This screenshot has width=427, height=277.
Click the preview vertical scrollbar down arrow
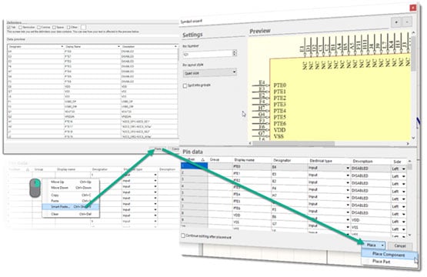pyautogui.click(x=413, y=138)
